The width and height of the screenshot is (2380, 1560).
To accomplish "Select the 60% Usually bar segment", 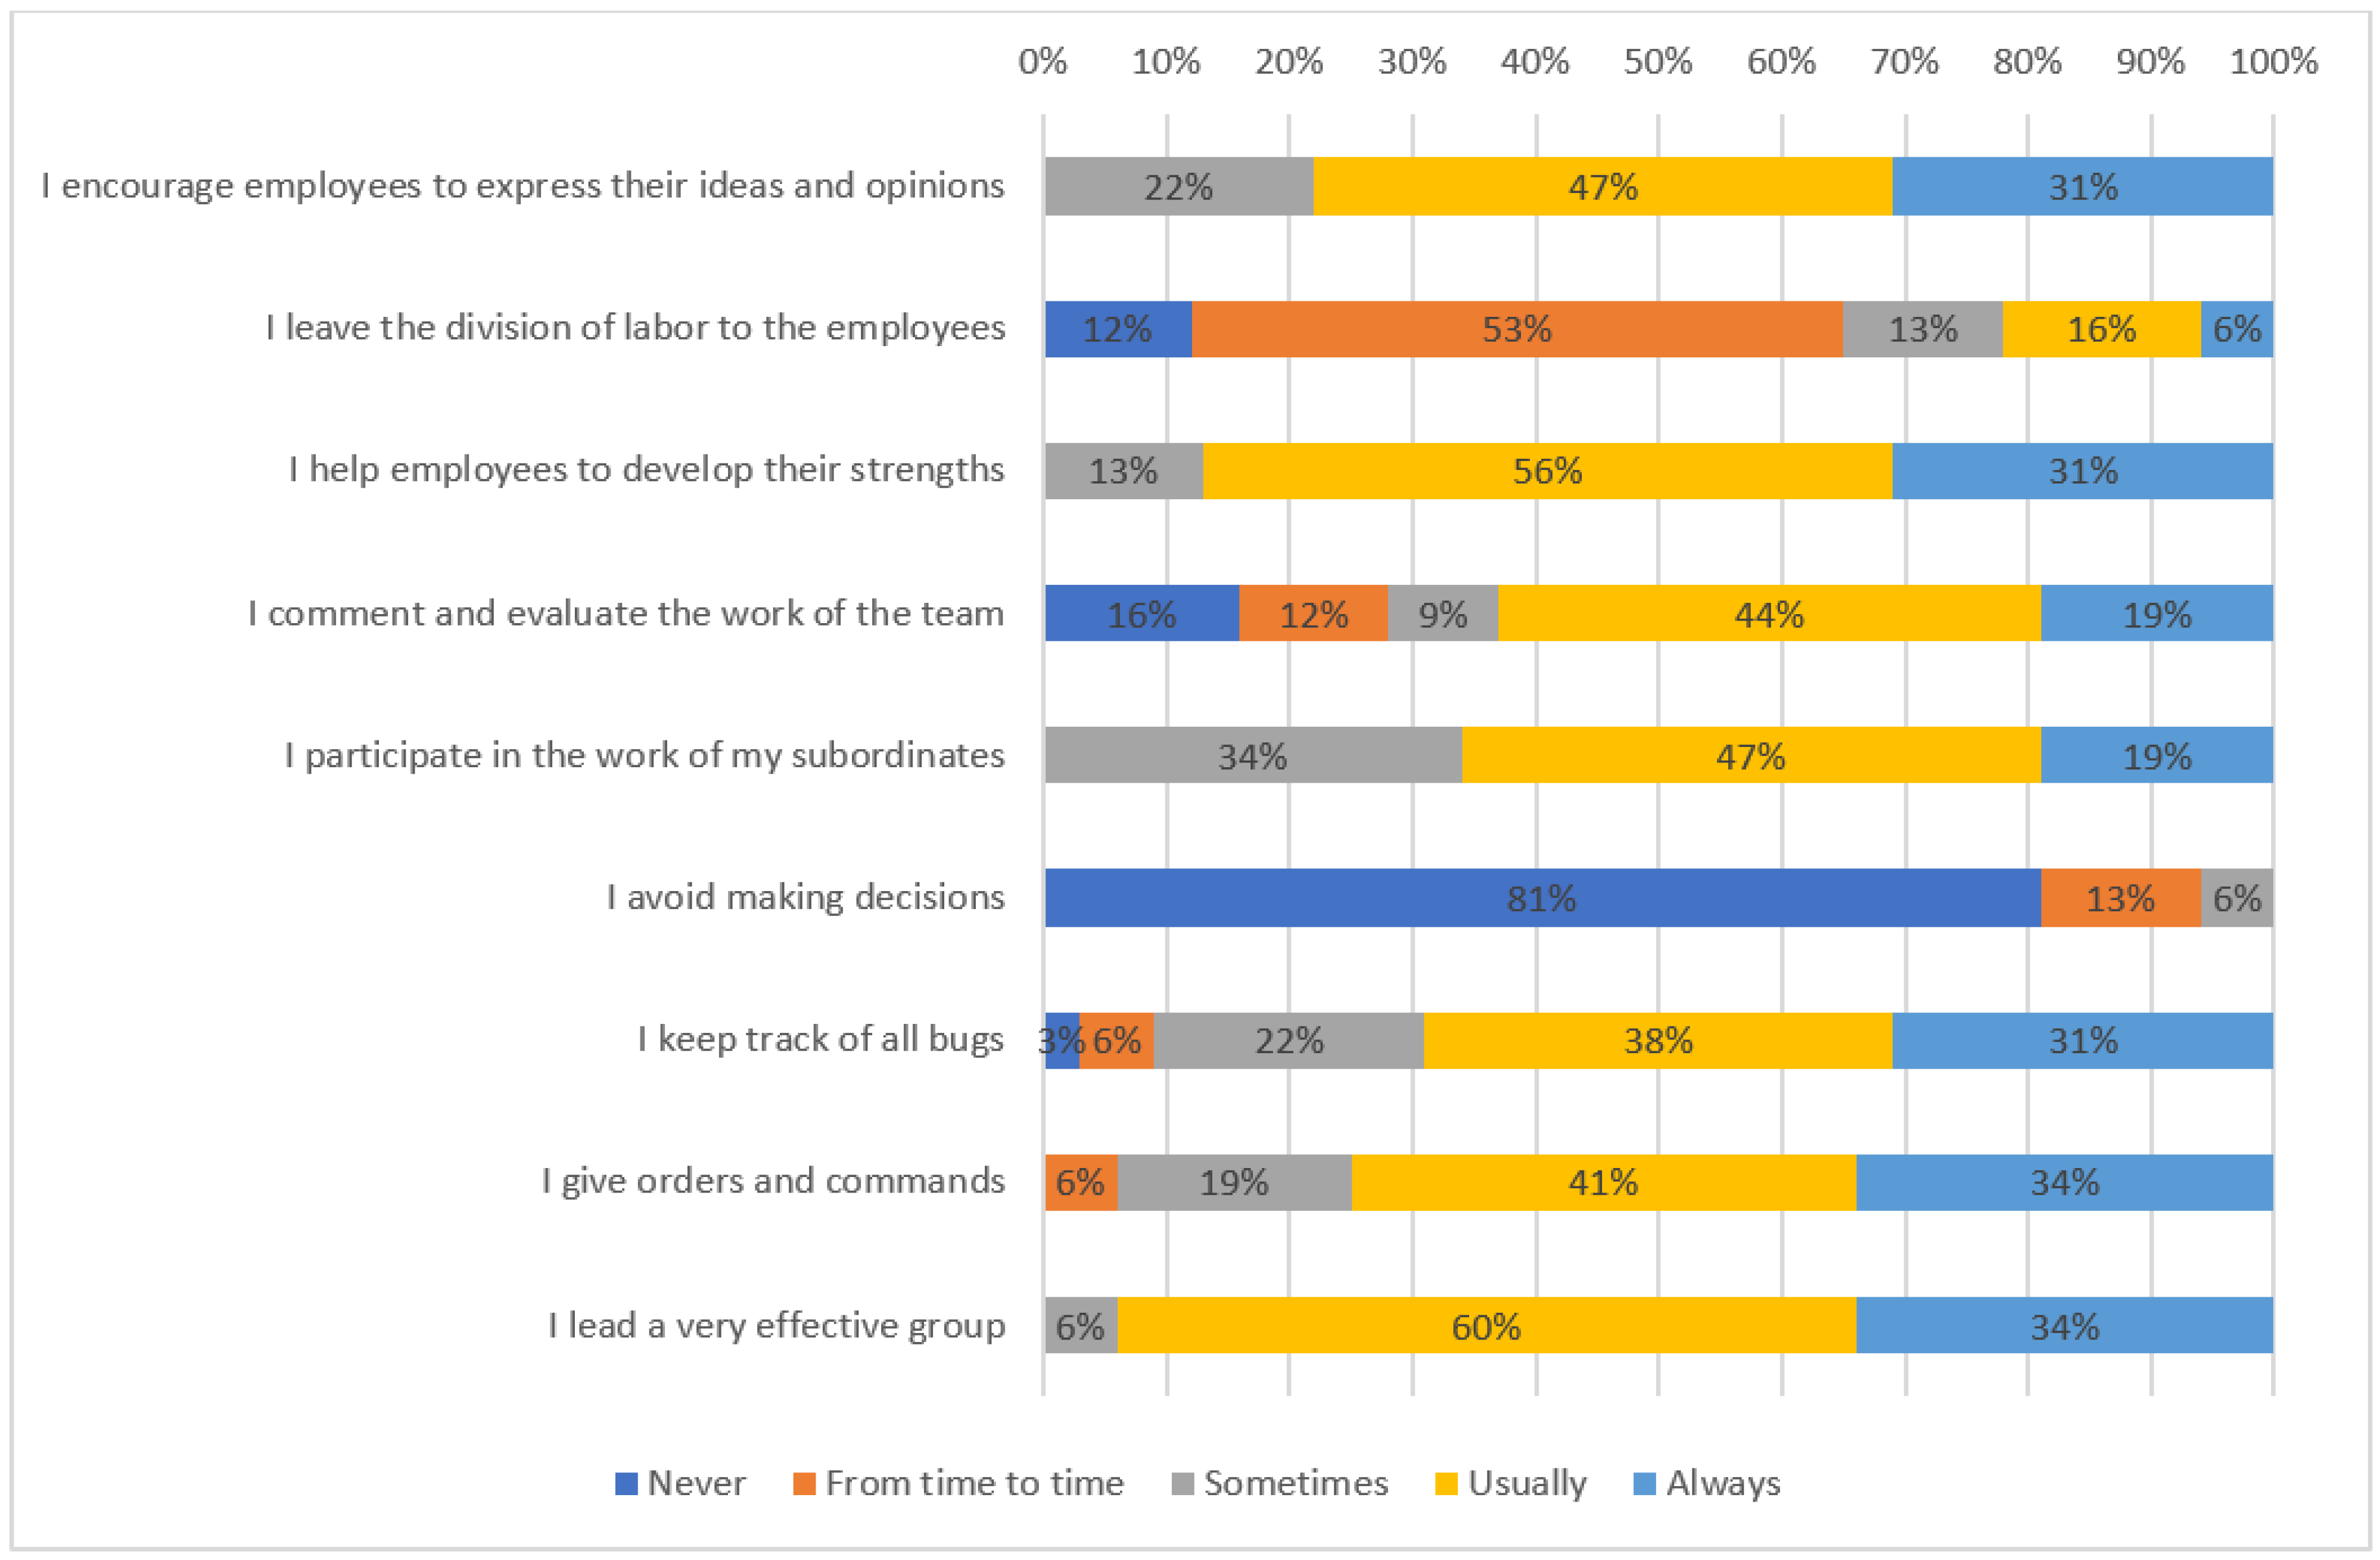I will pyautogui.click(x=1487, y=1325).
